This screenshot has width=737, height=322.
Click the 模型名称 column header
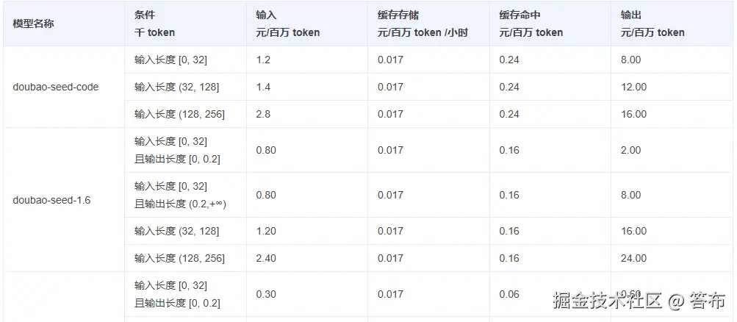click(33, 24)
